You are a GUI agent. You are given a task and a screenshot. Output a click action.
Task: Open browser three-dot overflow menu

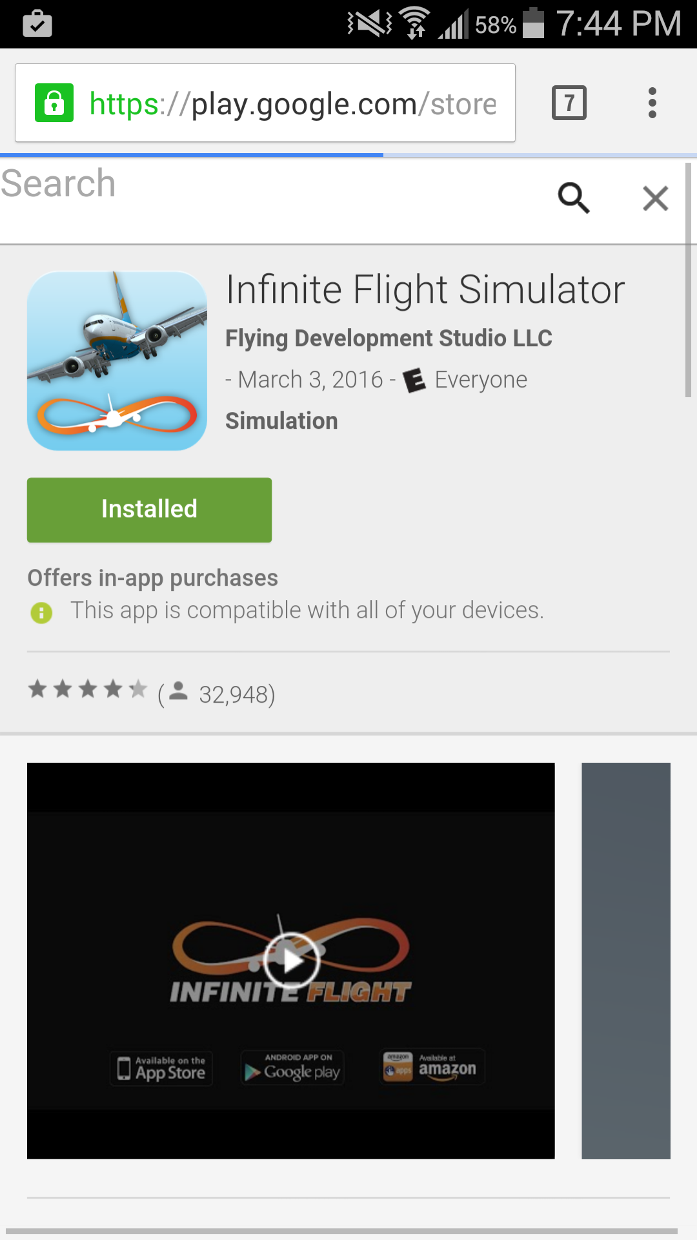[x=652, y=103]
